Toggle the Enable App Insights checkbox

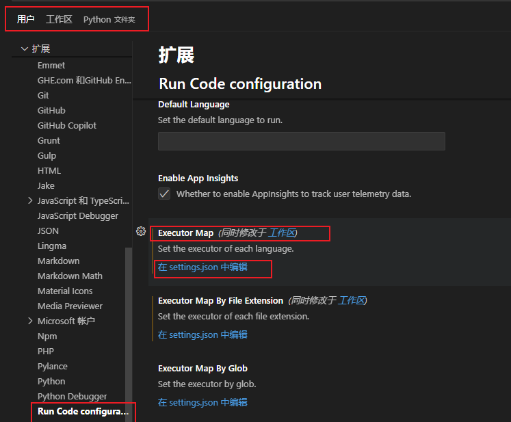[164, 194]
